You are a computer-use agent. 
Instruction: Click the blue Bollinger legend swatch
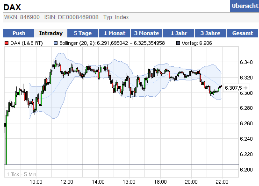click(x=56, y=43)
